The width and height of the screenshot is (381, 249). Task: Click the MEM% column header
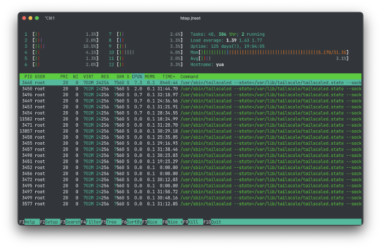click(150, 77)
